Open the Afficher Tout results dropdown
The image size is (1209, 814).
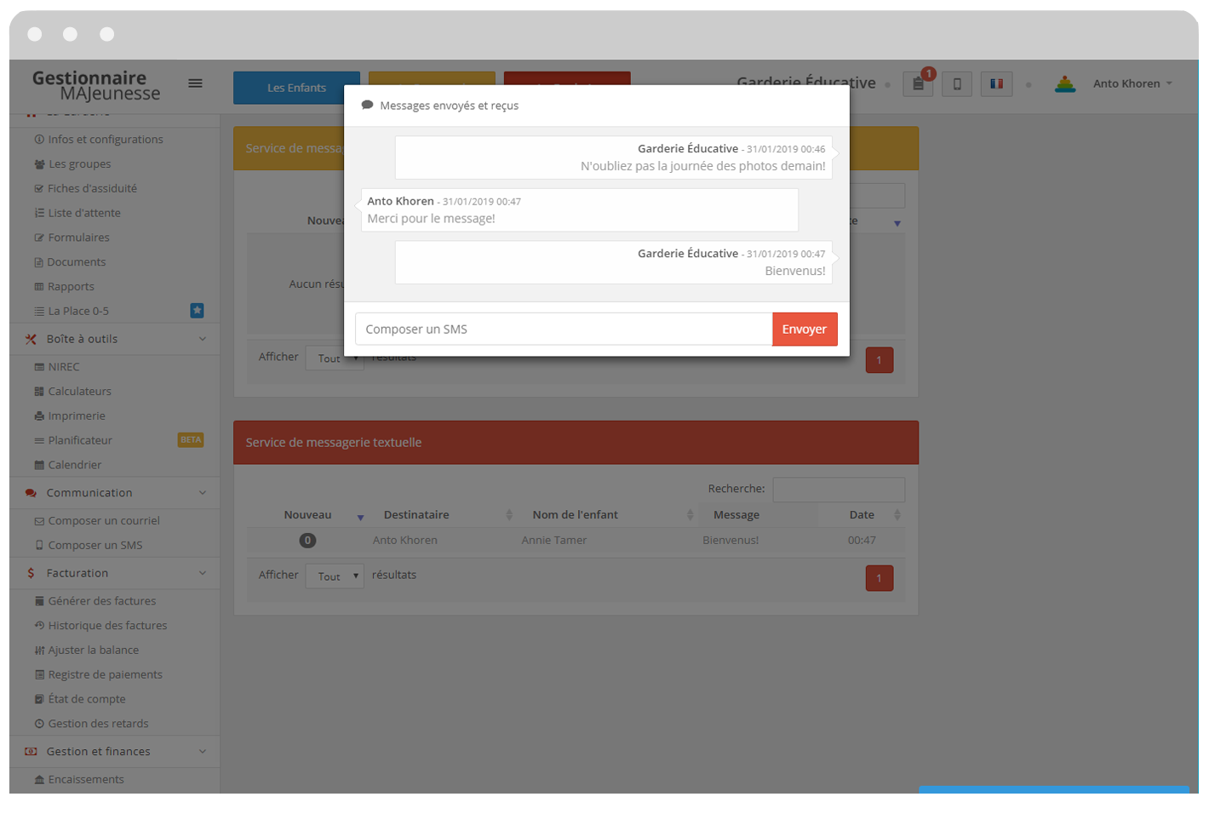335,576
